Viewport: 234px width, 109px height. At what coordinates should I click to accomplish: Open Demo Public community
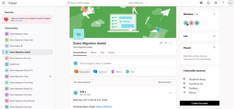[x=27, y=46]
